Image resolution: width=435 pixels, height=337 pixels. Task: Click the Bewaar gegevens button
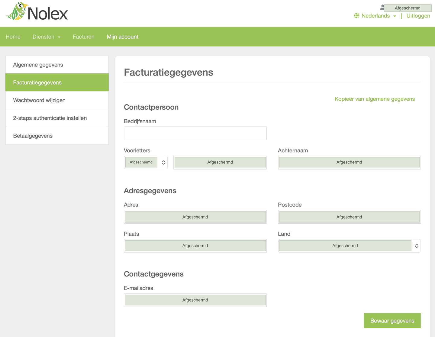pyautogui.click(x=392, y=321)
